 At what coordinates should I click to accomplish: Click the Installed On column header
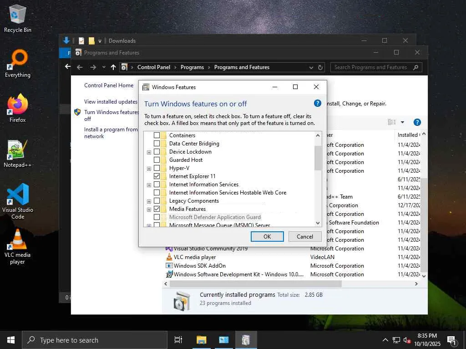coord(408,135)
